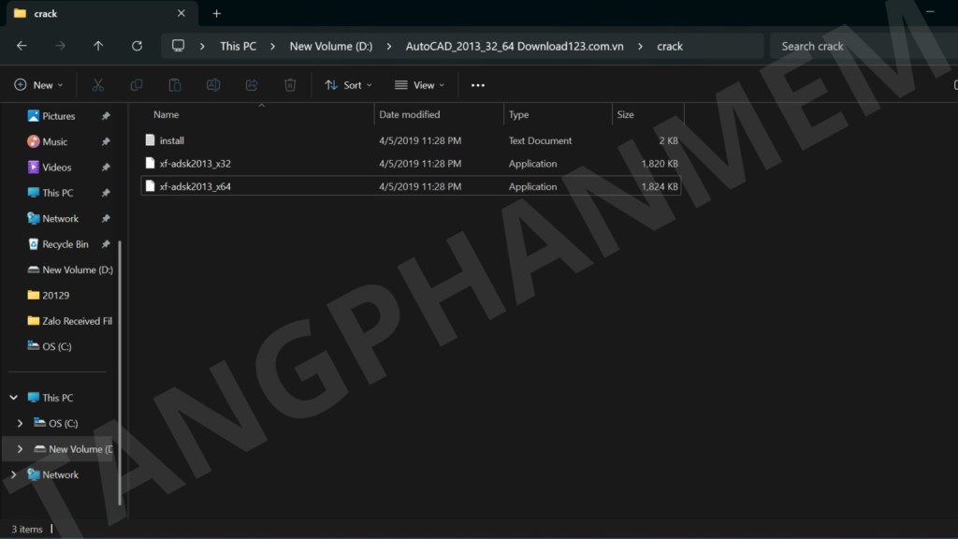958x539 pixels.
Task: Click the Delete trash icon
Action: 290,85
